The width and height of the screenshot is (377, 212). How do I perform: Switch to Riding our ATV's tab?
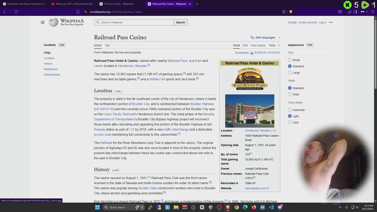coord(72,4)
